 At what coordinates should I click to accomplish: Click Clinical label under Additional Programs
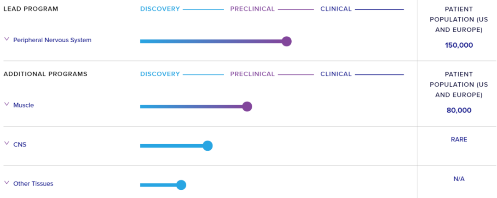pos(336,74)
